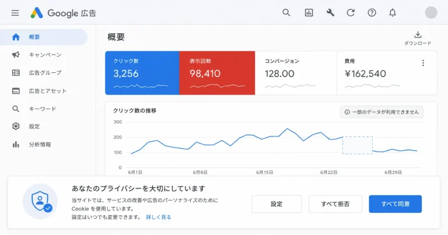Open the hamburger main menu

[15, 13]
